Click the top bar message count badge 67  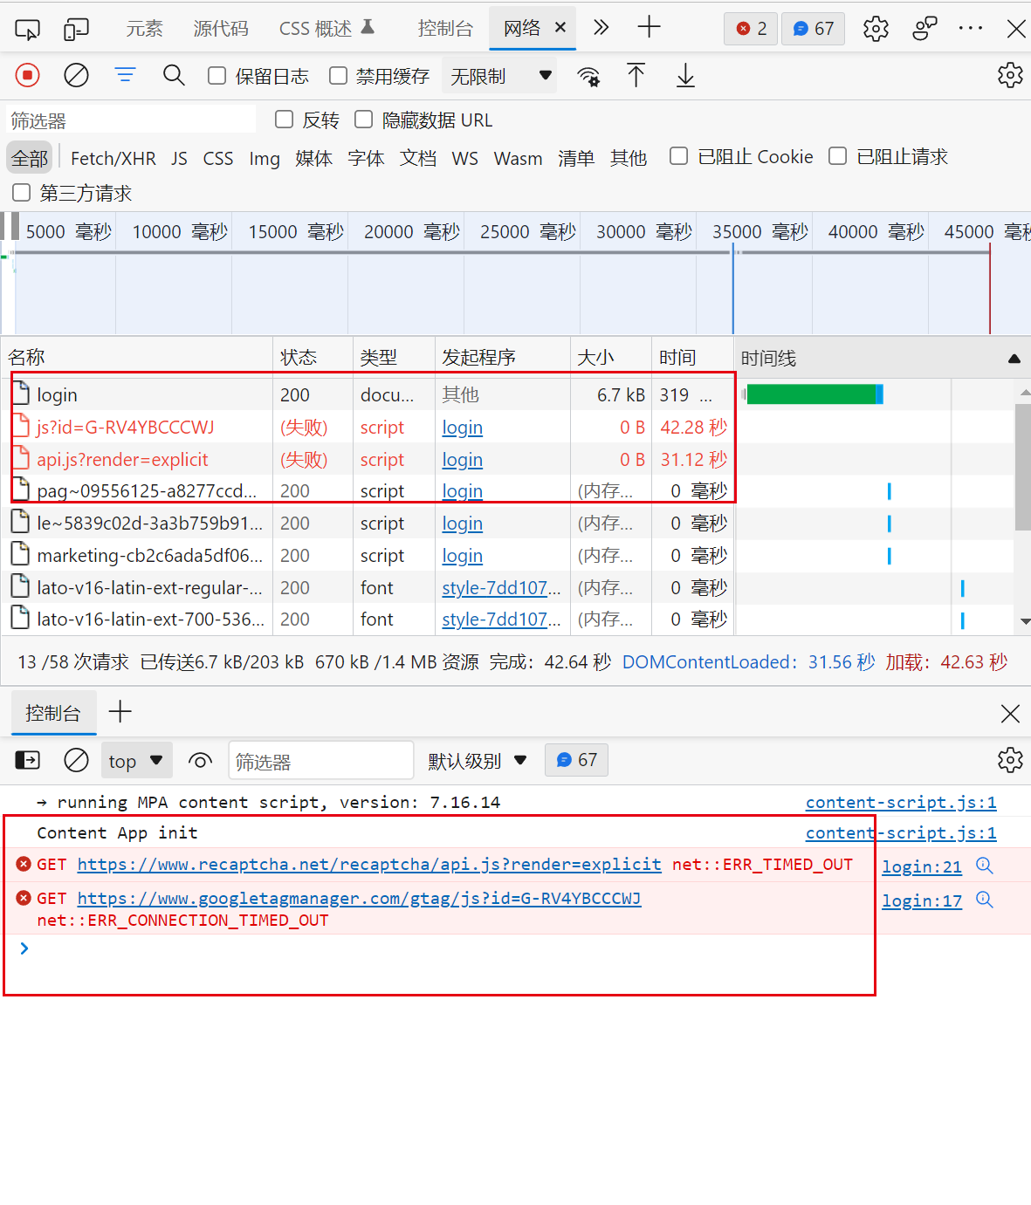click(813, 29)
